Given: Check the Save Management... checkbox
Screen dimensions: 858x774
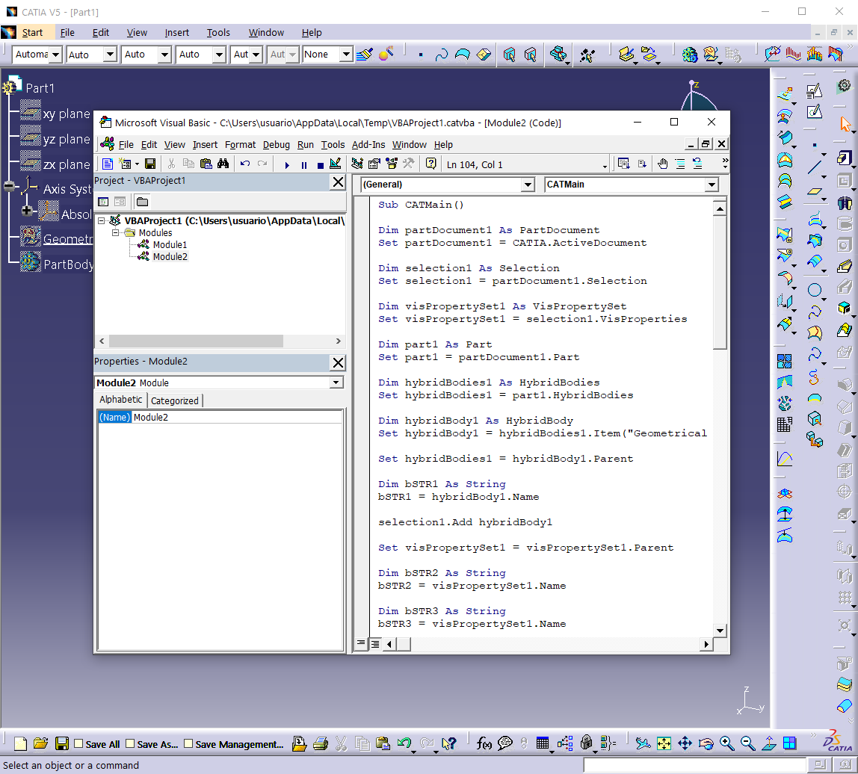Looking at the screenshot, I should click(188, 743).
